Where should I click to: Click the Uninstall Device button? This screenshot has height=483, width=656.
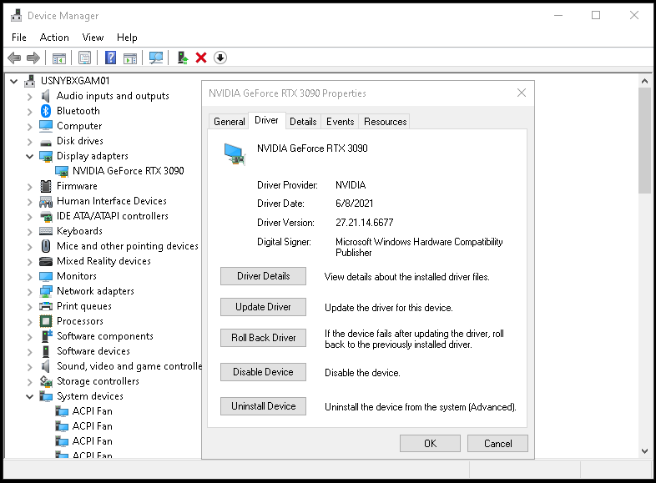pos(263,406)
